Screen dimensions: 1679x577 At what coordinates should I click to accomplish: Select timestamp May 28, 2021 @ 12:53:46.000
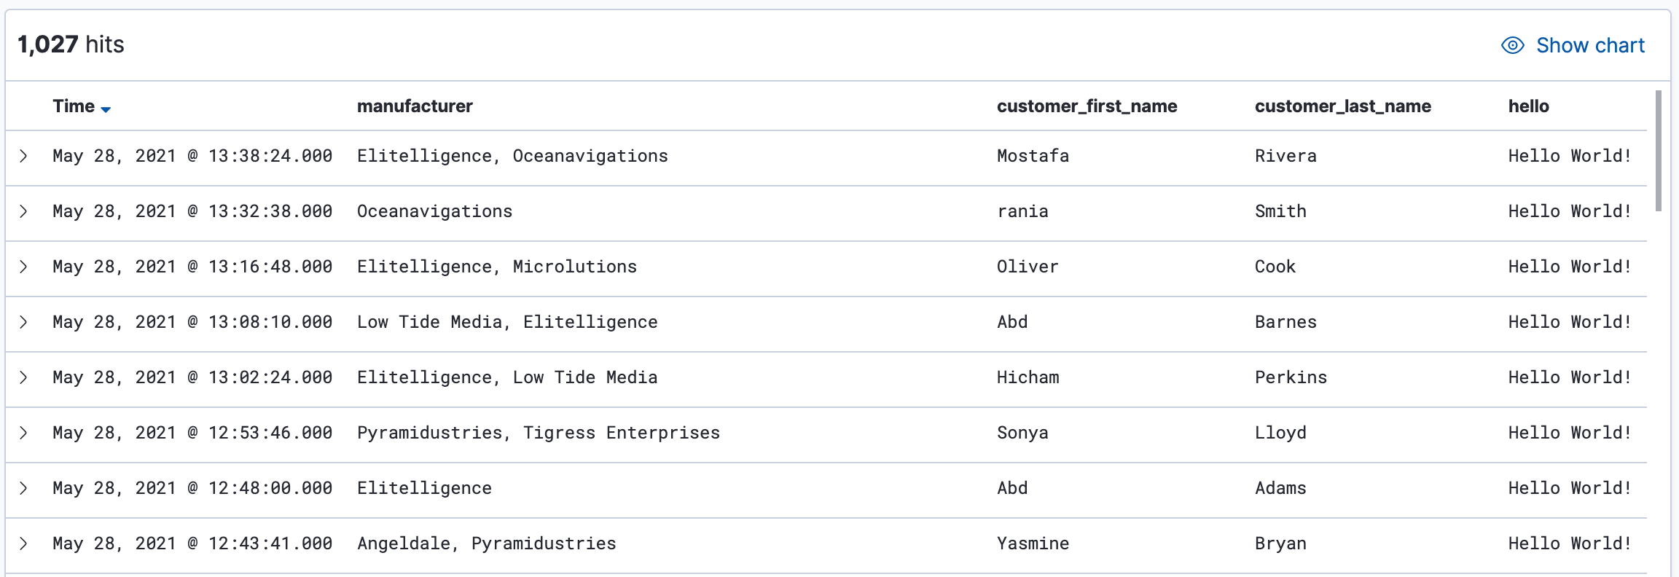tap(192, 433)
